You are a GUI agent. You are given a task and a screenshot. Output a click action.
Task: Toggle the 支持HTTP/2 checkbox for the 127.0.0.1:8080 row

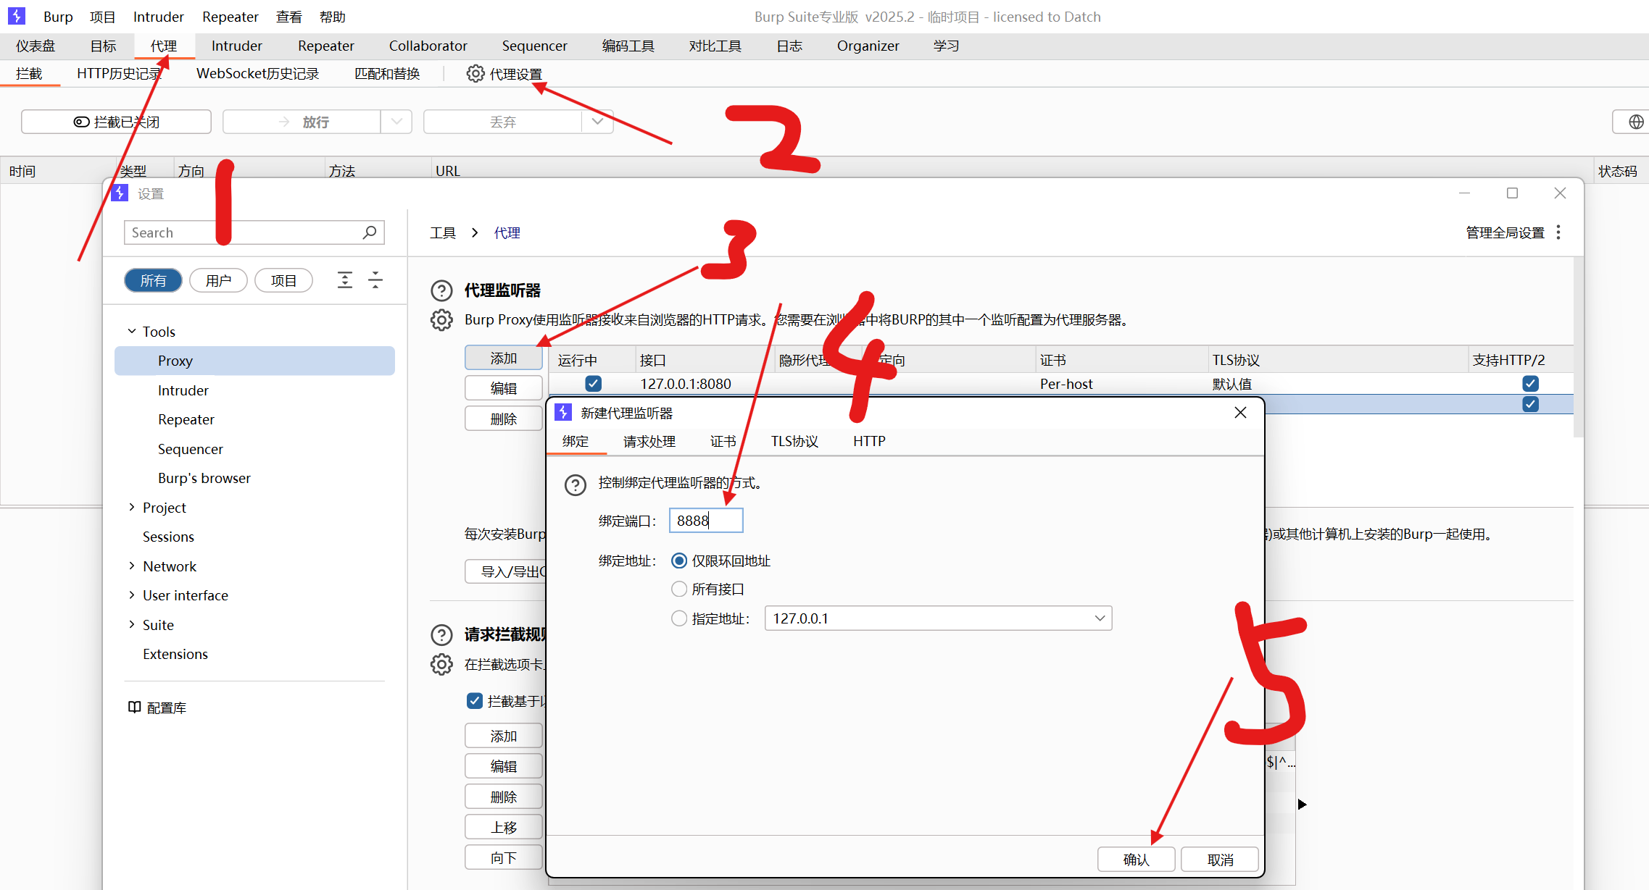1530,384
